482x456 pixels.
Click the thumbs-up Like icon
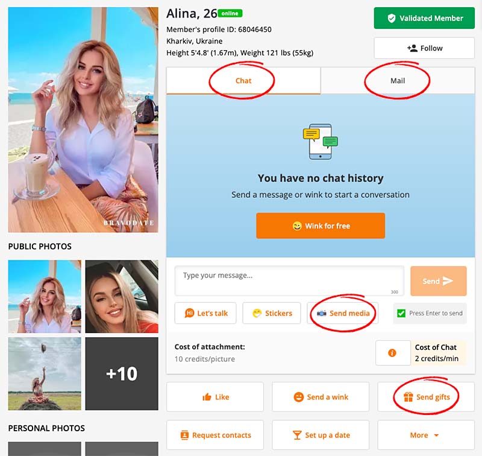(x=207, y=397)
